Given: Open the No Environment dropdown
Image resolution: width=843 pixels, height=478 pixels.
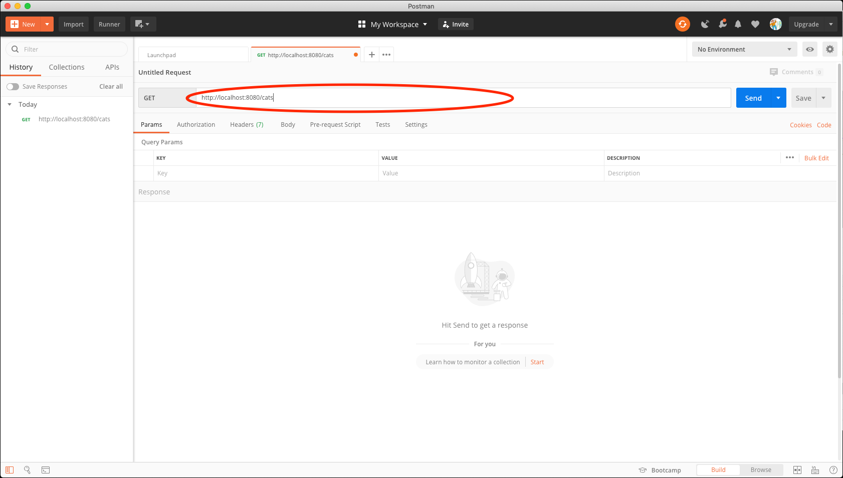Looking at the screenshot, I should 744,49.
